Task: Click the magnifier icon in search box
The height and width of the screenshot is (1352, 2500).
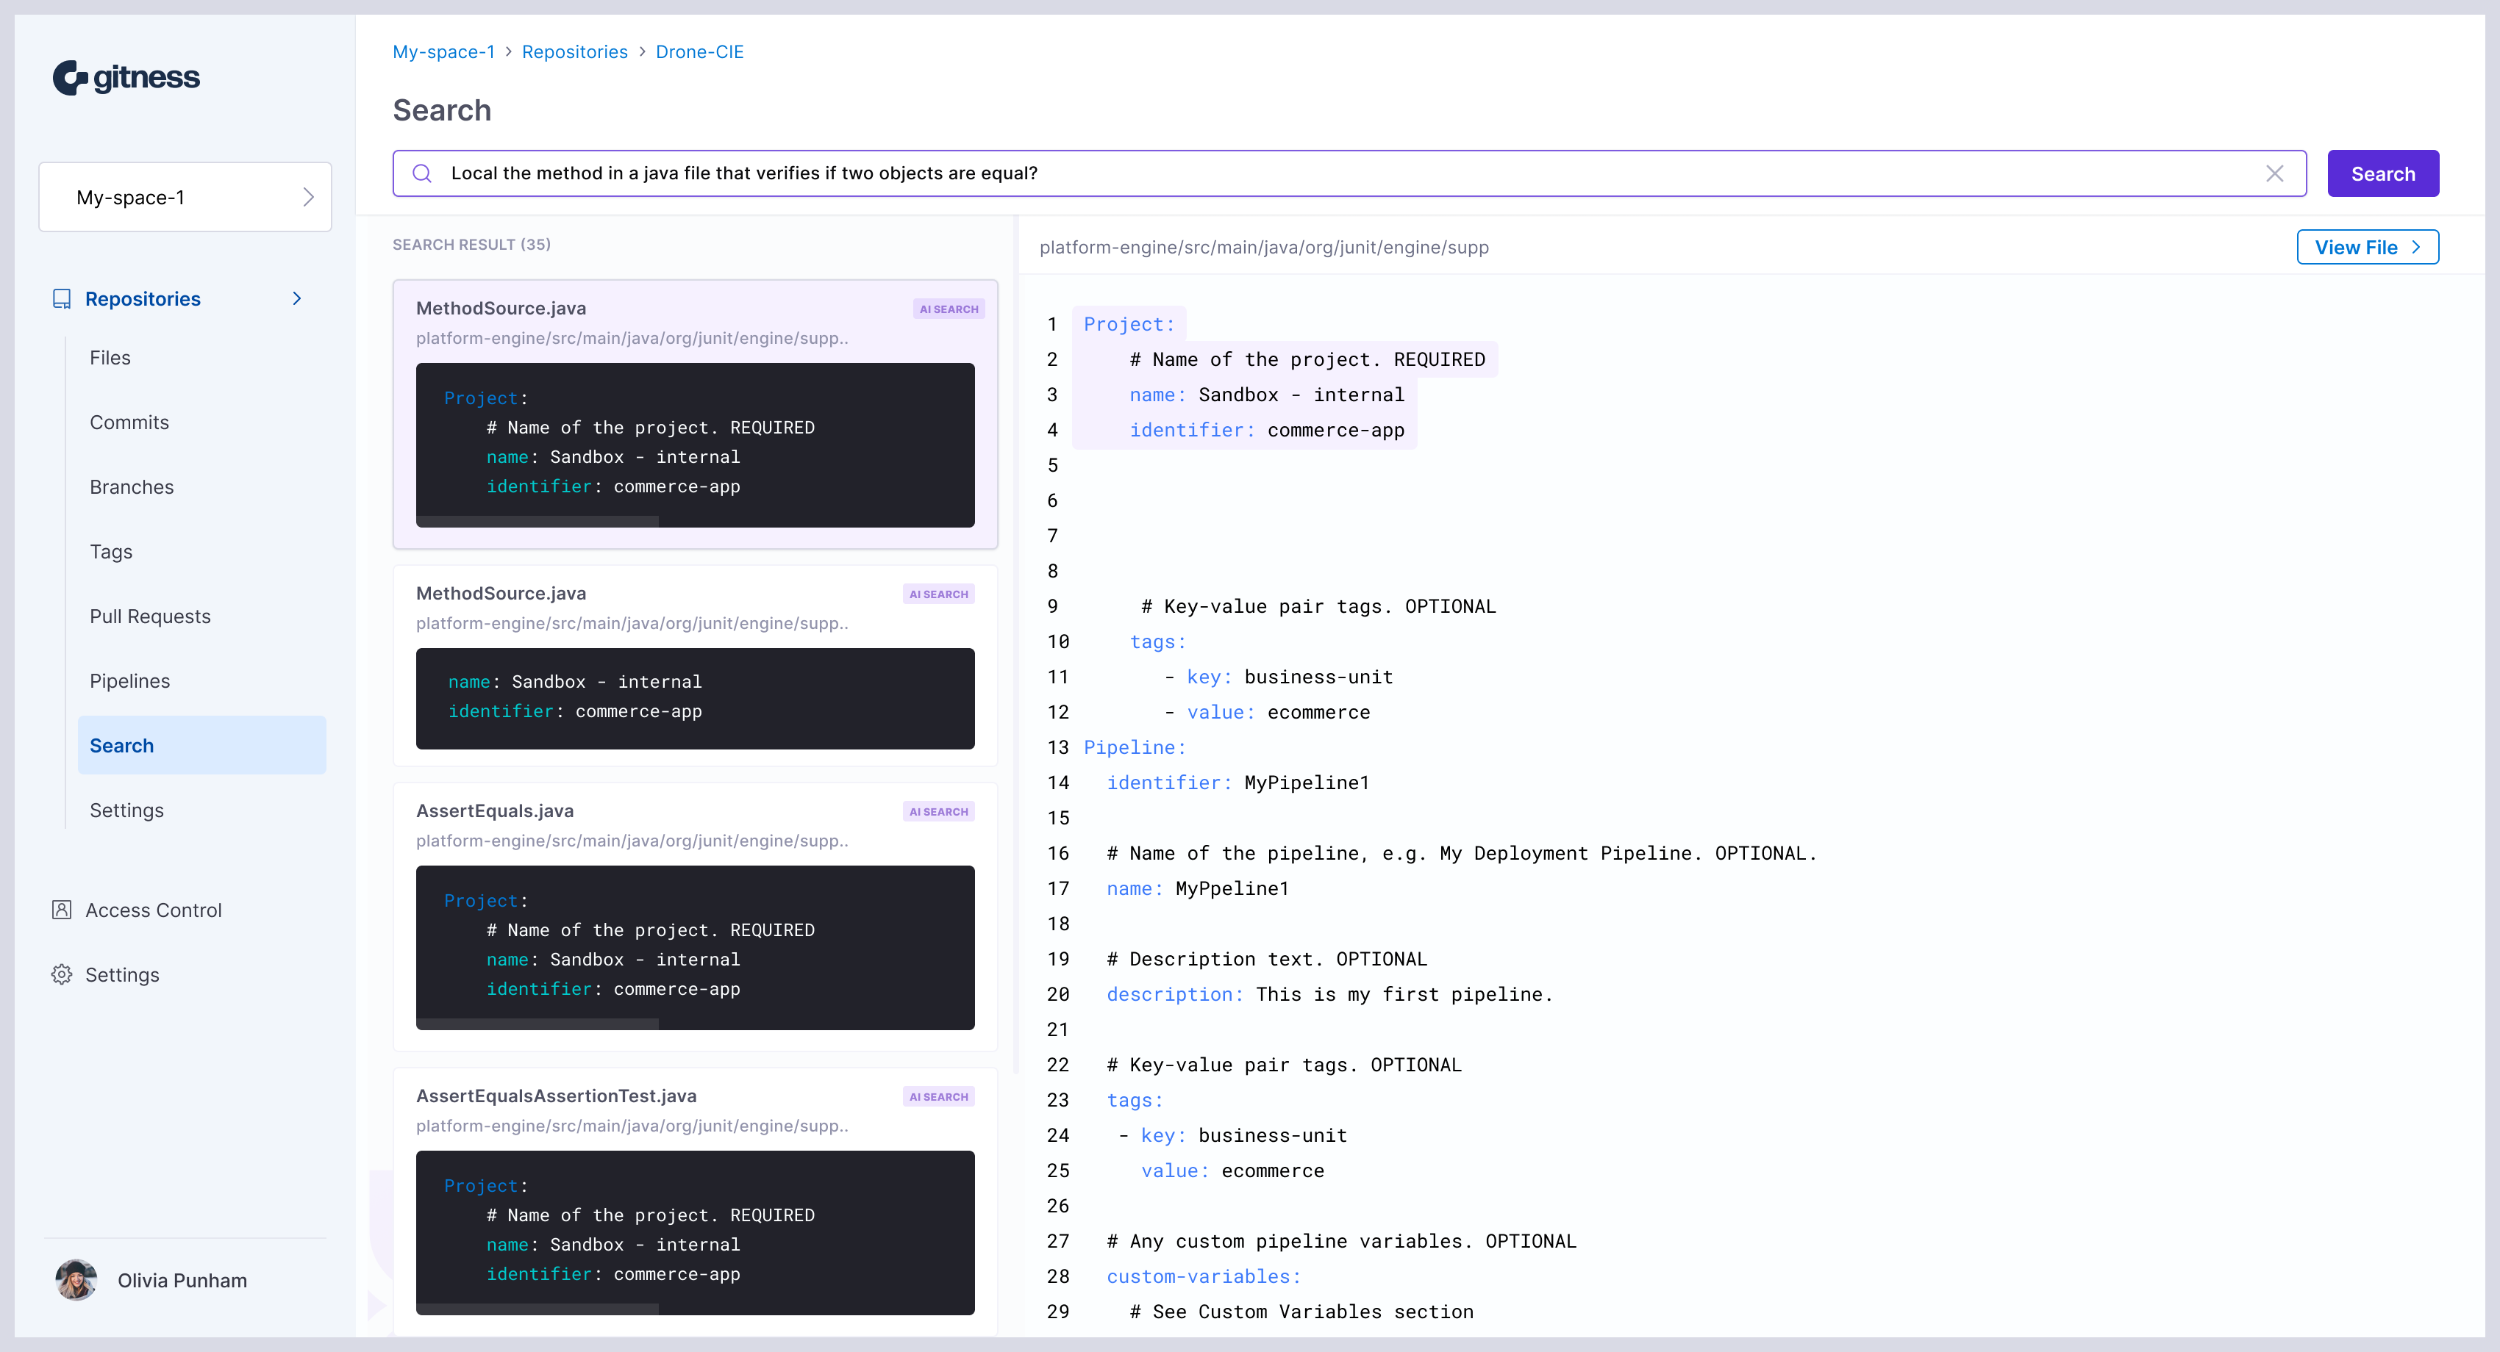Action: 421,173
